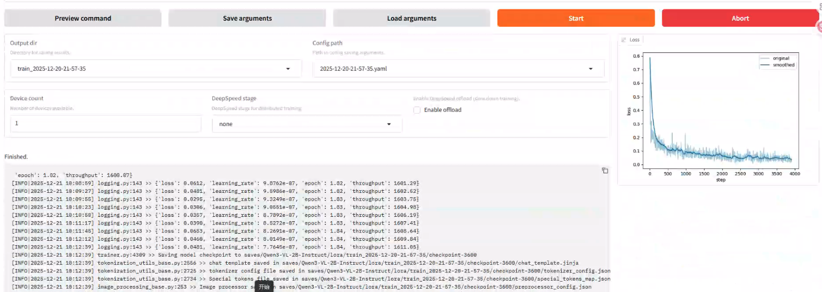Click log line with throughput 1604.98
The image size is (822, 292).
(x=215, y=207)
